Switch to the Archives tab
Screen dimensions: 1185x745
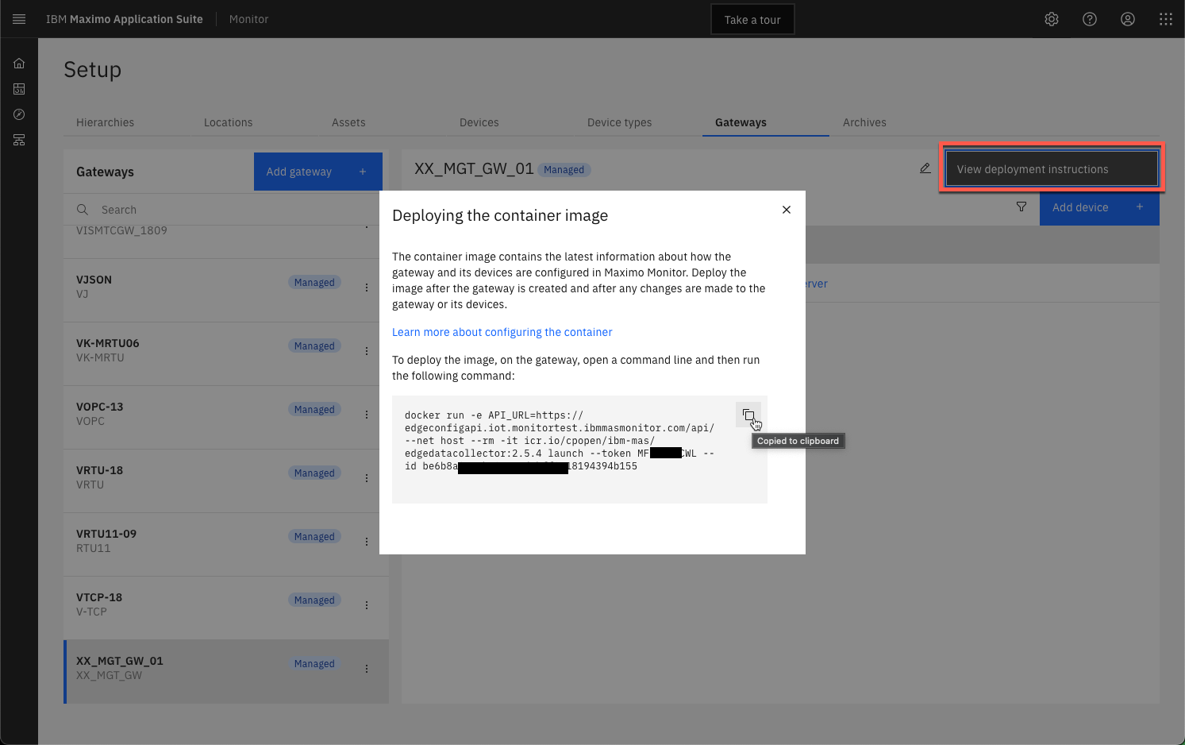coord(864,122)
